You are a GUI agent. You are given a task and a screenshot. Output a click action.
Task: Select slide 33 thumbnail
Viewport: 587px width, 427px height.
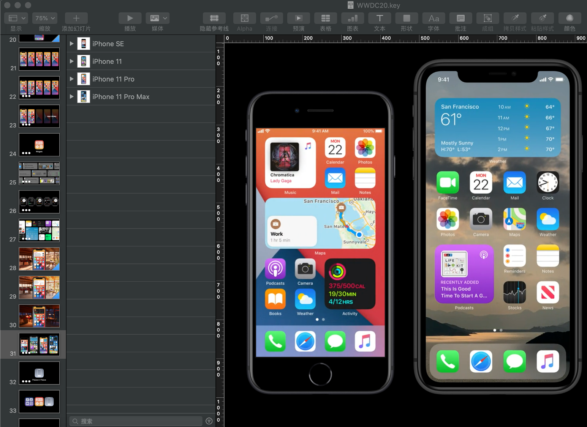click(x=39, y=402)
